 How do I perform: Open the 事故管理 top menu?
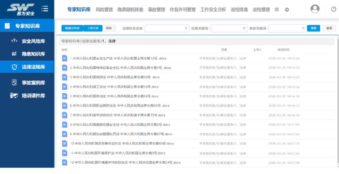156,10
